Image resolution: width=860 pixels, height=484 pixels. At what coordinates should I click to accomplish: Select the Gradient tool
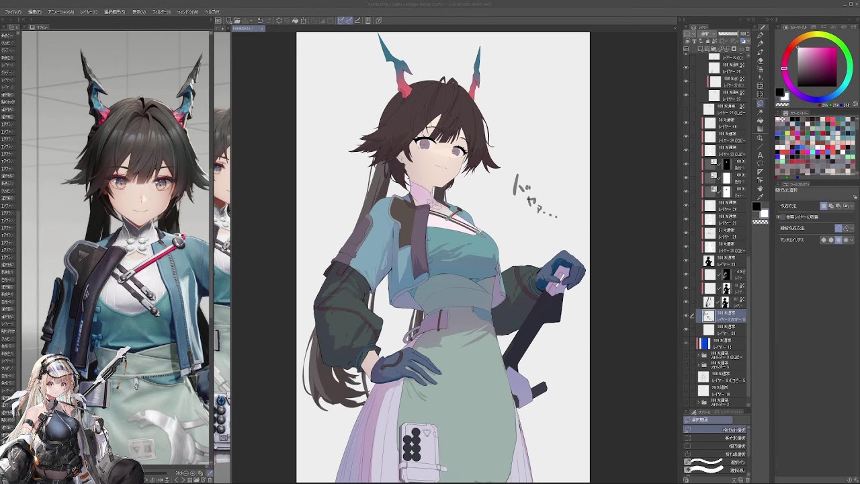coord(760,128)
